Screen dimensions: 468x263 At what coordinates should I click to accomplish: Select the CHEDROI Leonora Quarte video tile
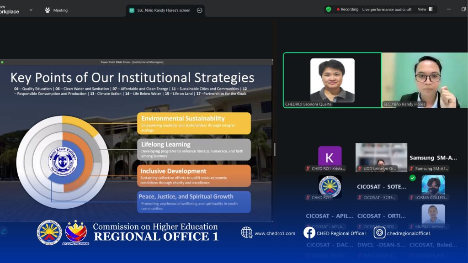332,80
